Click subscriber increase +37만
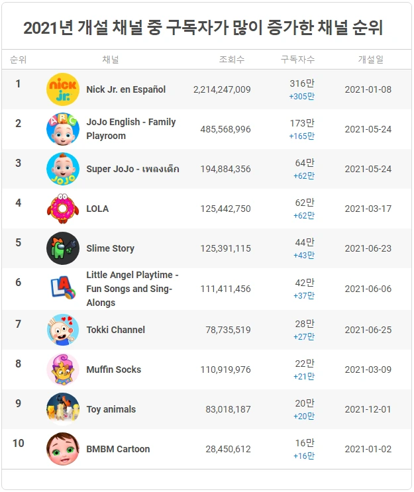 [x=304, y=295]
